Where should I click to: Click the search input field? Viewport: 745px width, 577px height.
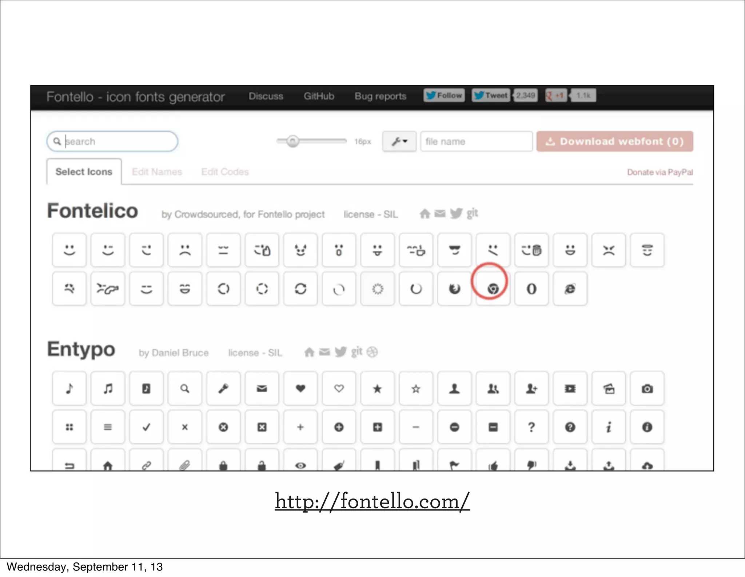pos(112,141)
